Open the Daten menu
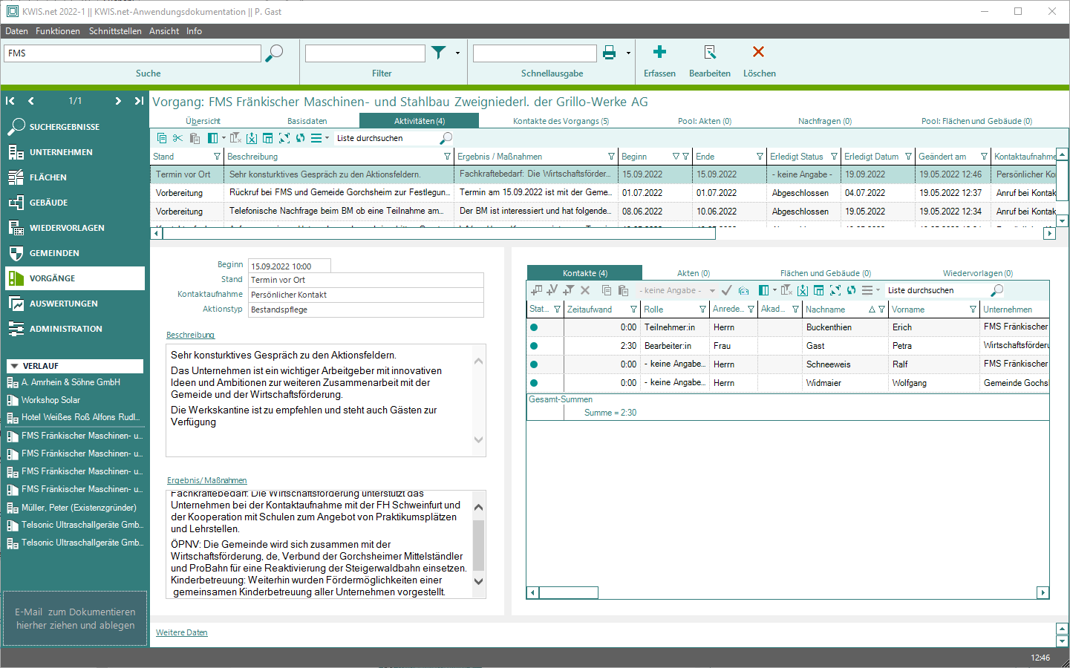The height and width of the screenshot is (668, 1070). coord(16,31)
